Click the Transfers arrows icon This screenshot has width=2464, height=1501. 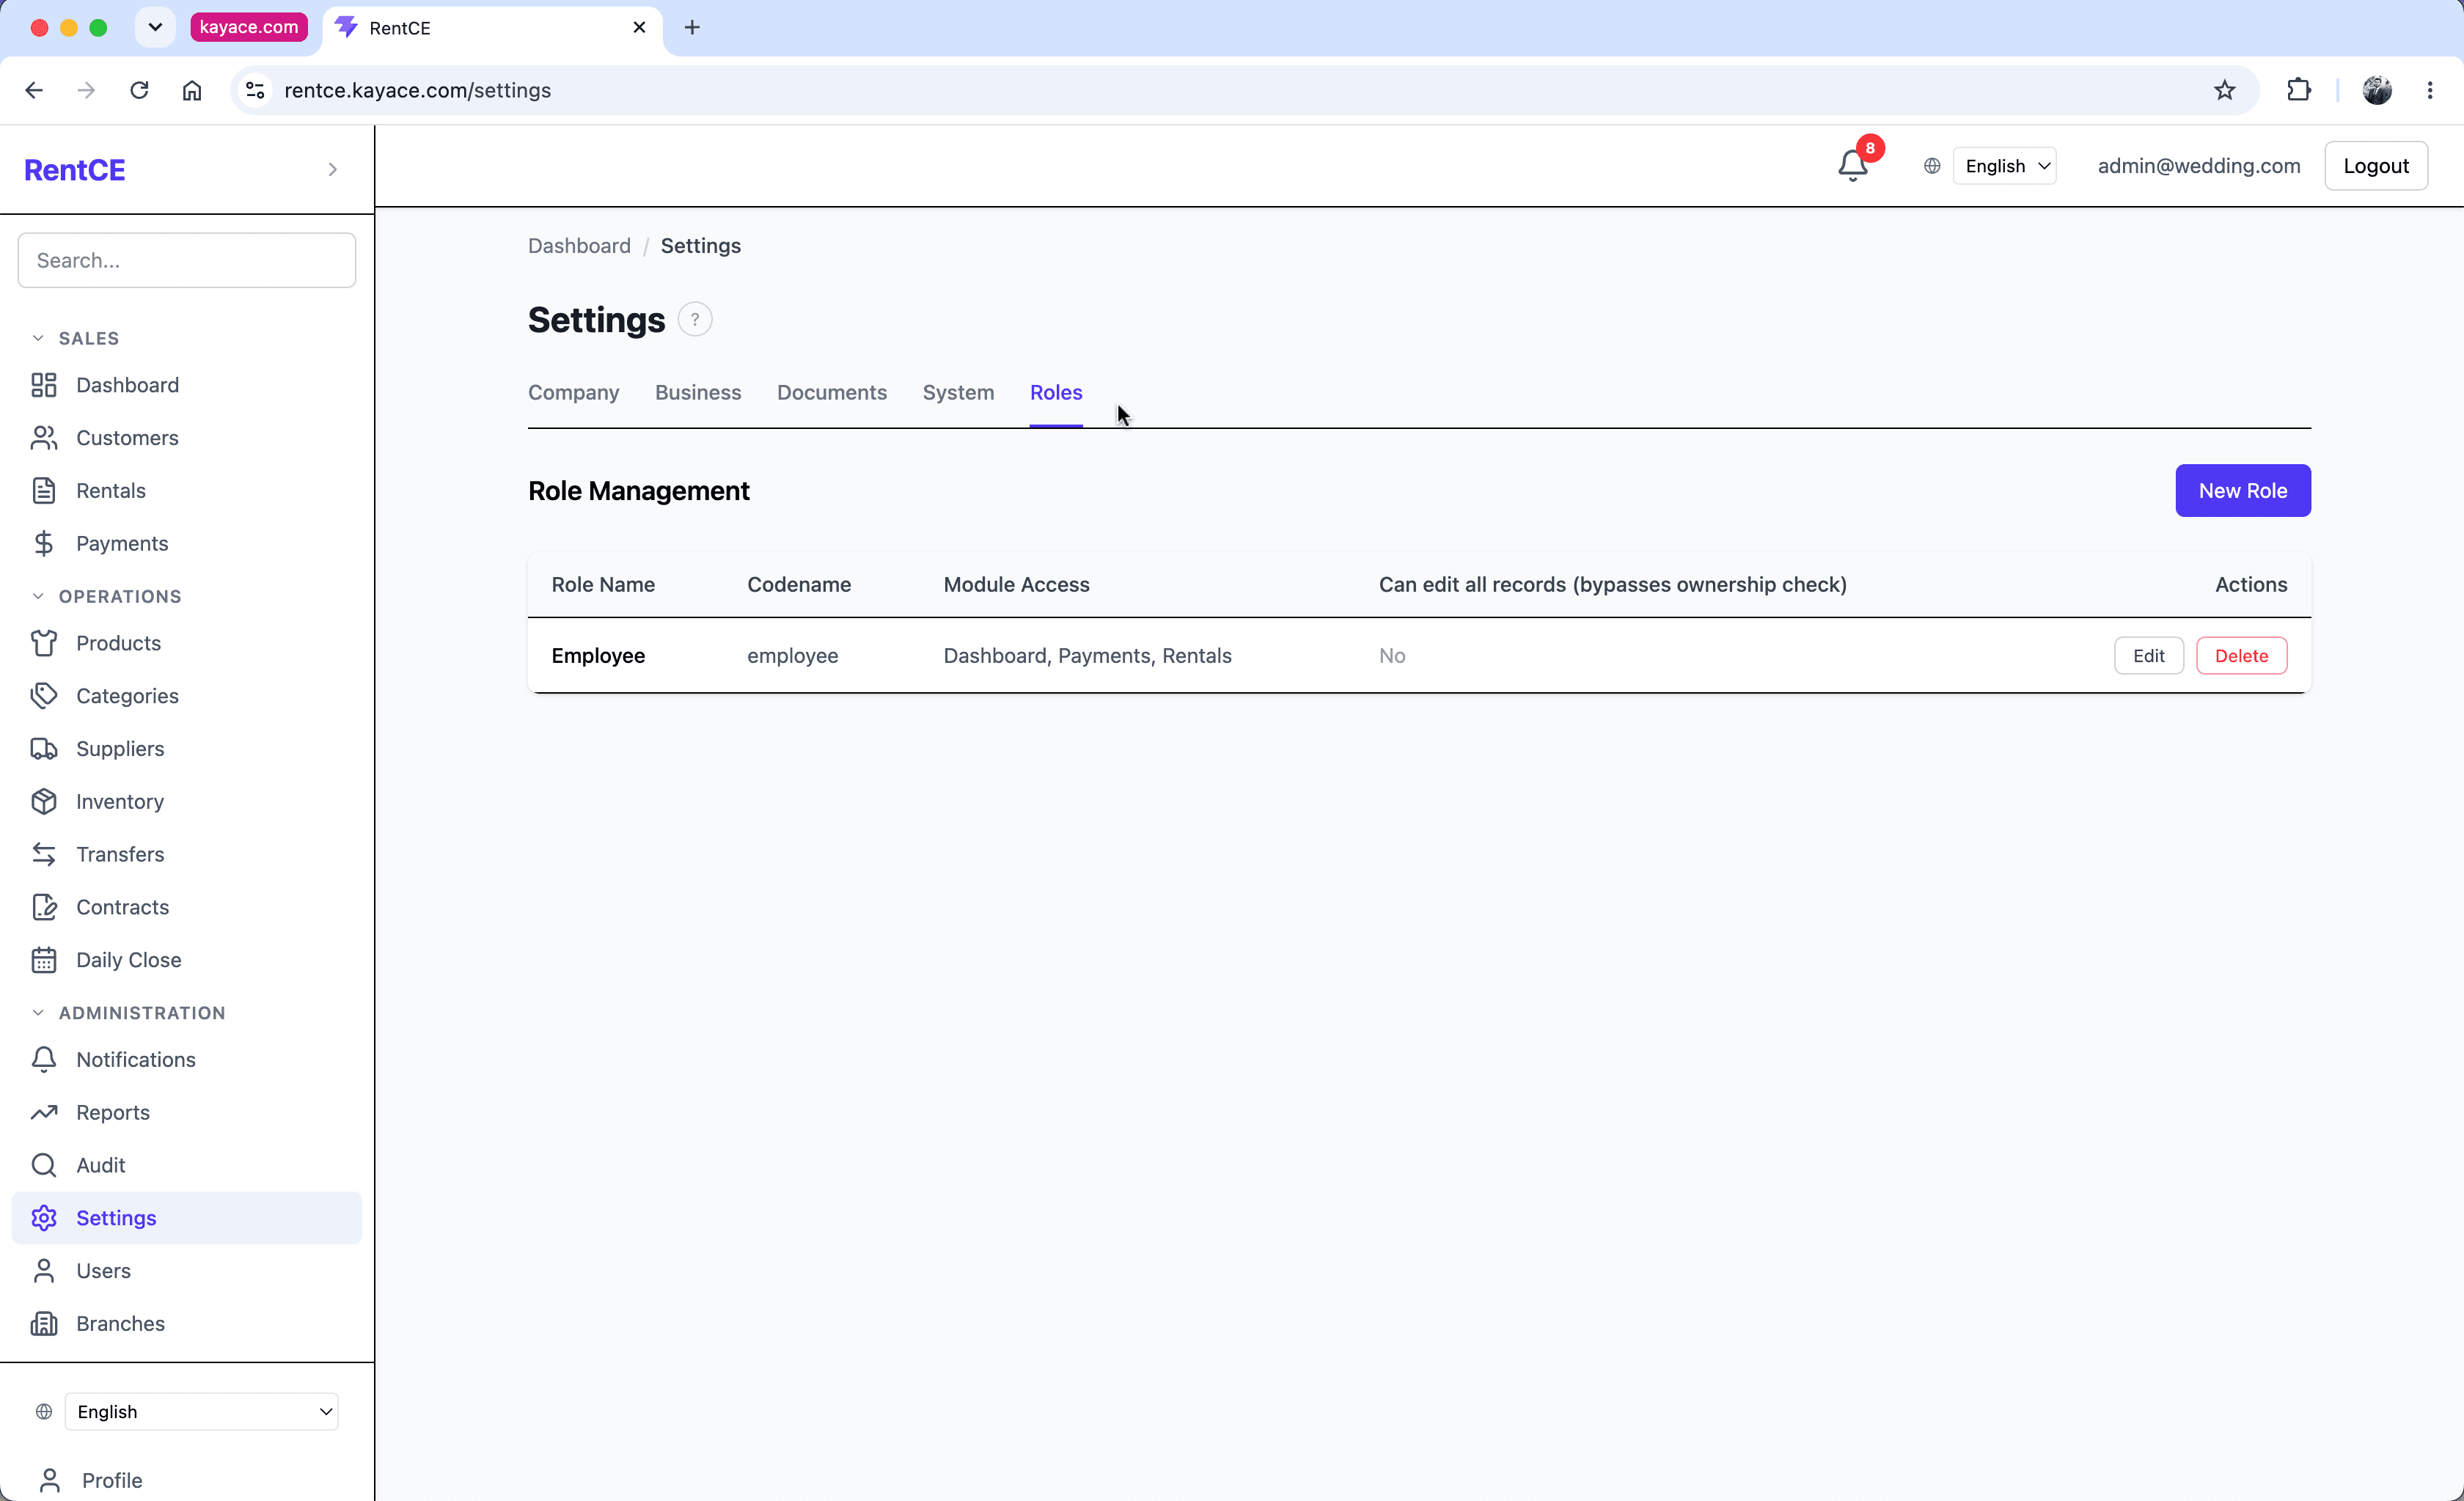pyautogui.click(x=44, y=854)
